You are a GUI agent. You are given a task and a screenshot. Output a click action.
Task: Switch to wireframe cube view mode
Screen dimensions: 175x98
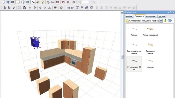3,2
